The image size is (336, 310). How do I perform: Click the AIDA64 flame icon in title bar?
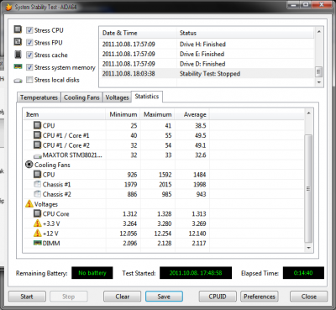(x=8, y=7)
